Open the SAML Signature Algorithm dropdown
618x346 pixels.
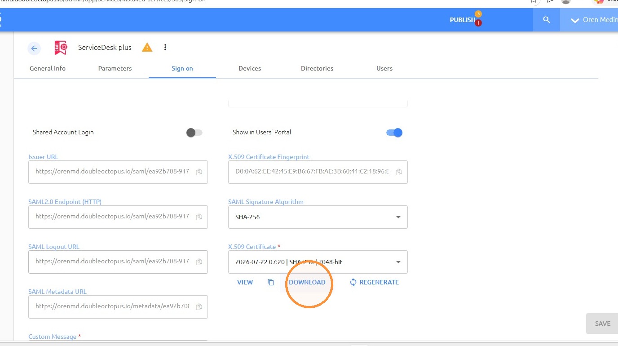tap(318, 217)
